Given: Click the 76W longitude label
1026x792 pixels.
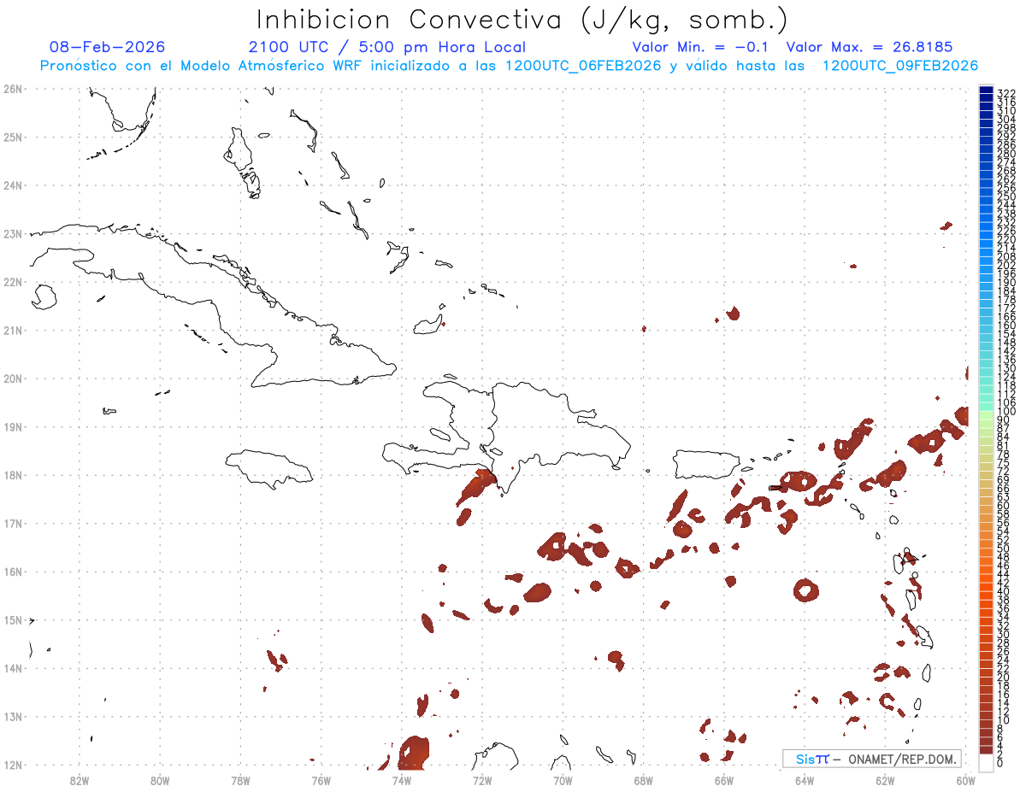Looking at the screenshot, I should 321,780.
